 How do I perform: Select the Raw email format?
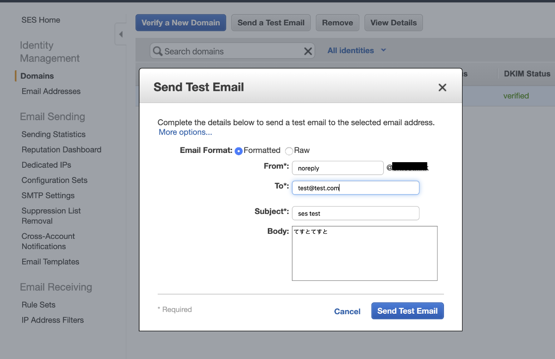[289, 151]
